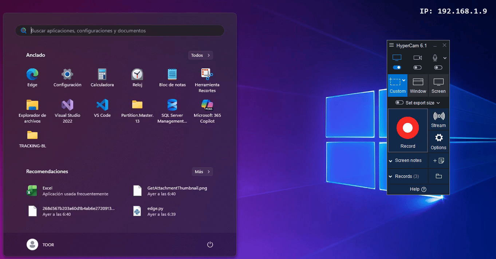Select Screen capture mode

click(x=438, y=85)
